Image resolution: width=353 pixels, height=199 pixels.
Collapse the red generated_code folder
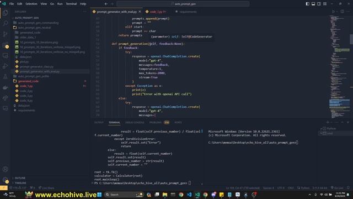pyautogui.click(x=26, y=81)
